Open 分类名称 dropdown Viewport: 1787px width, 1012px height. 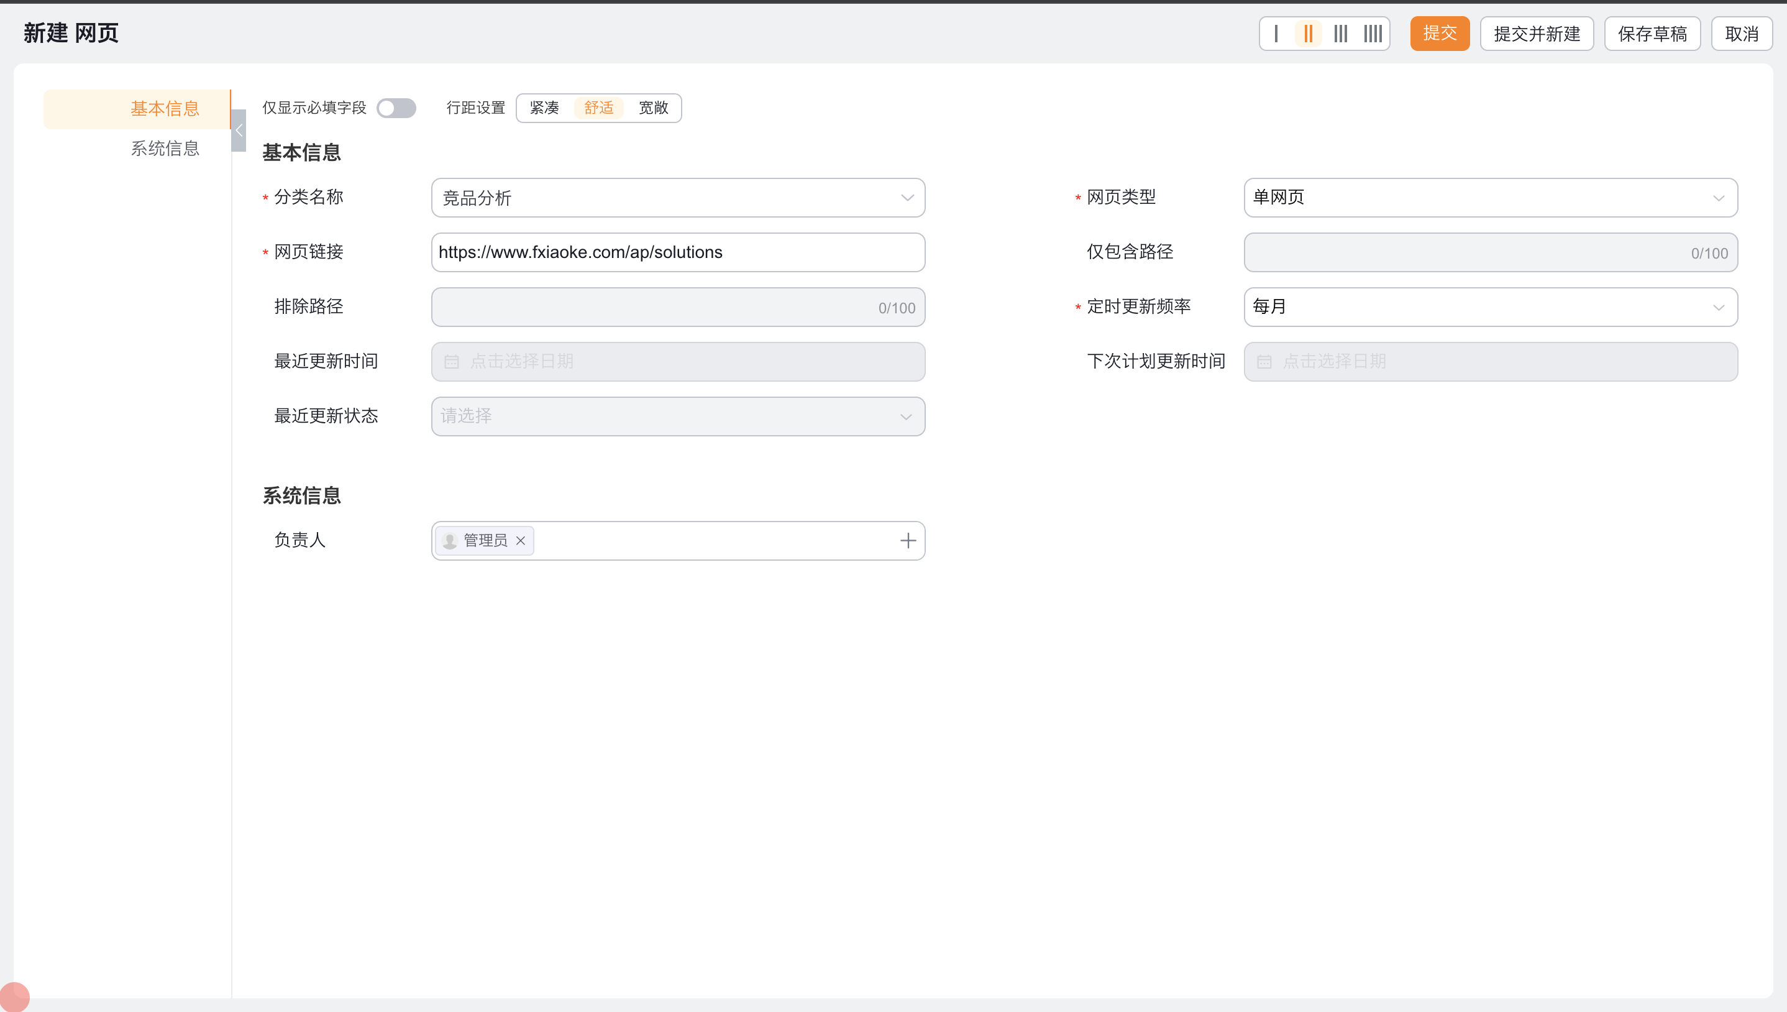click(x=677, y=198)
